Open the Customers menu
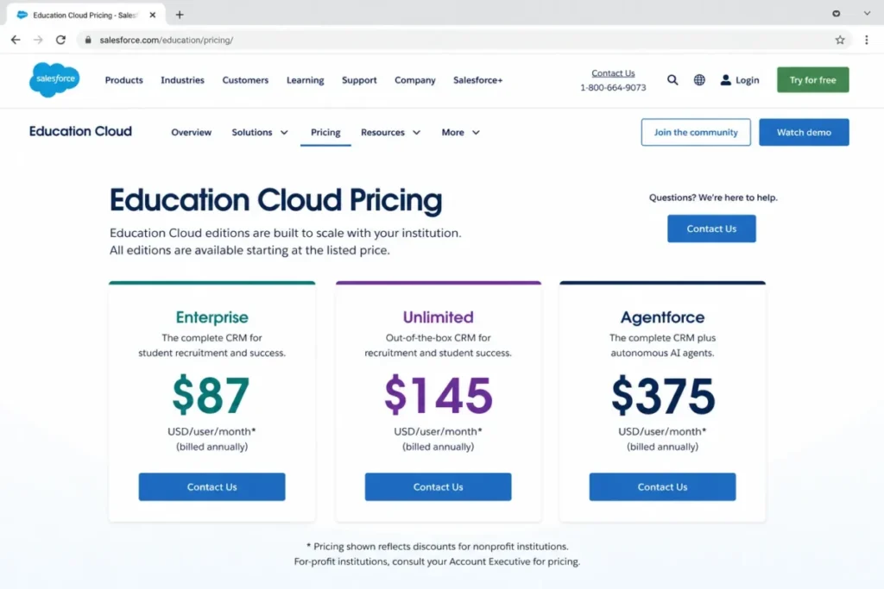This screenshot has width=884, height=589. [x=245, y=80]
